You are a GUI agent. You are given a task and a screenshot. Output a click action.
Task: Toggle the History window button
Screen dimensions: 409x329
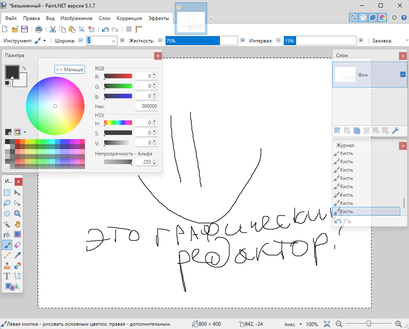point(363,18)
